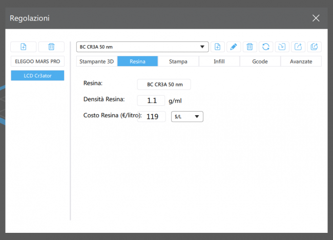The width and height of the screenshot is (333, 240).
Task: Click the first export arrow icon
Action: [298, 47]
